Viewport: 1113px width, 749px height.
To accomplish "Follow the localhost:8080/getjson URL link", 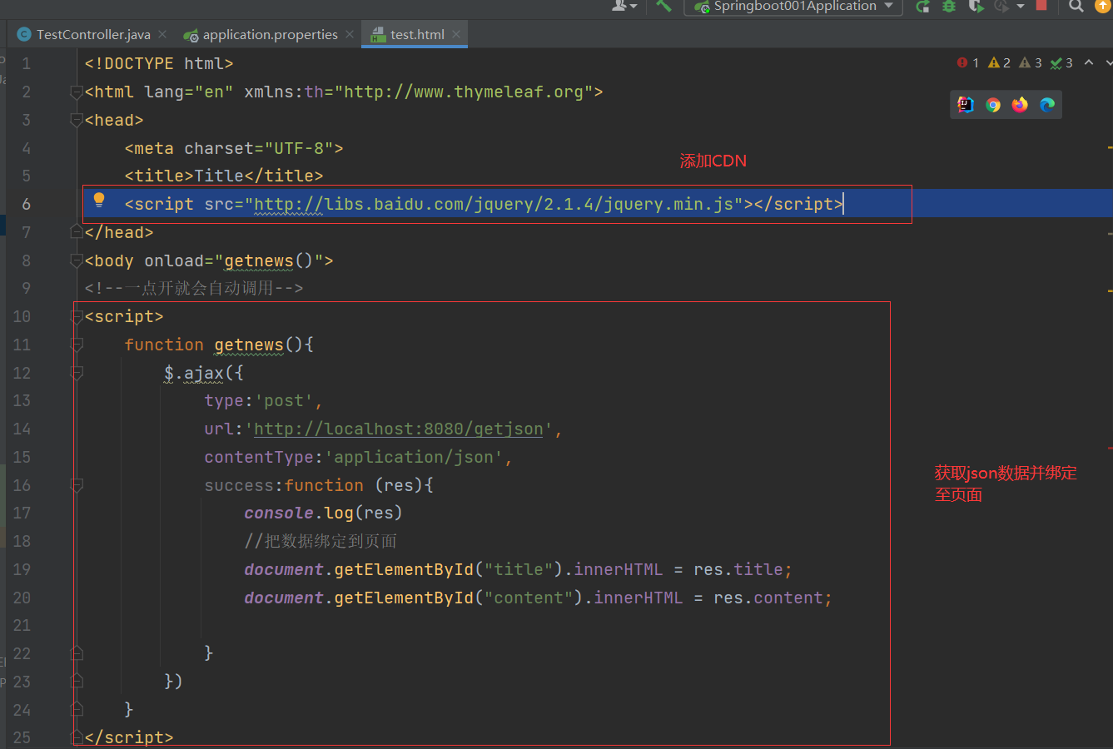I will coord(398,429).
